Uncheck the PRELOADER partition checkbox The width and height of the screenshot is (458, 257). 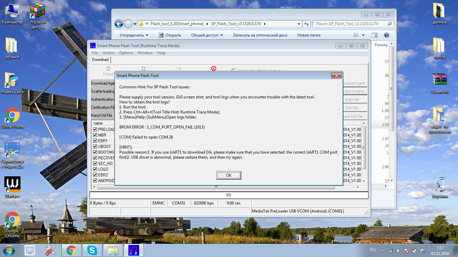tap(95, 130)
